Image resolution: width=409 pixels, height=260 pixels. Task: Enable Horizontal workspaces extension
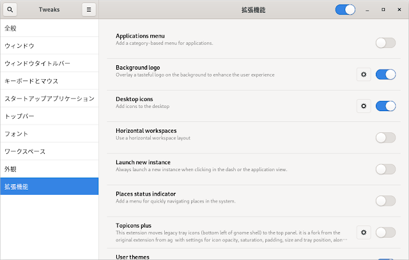(385, 138)
